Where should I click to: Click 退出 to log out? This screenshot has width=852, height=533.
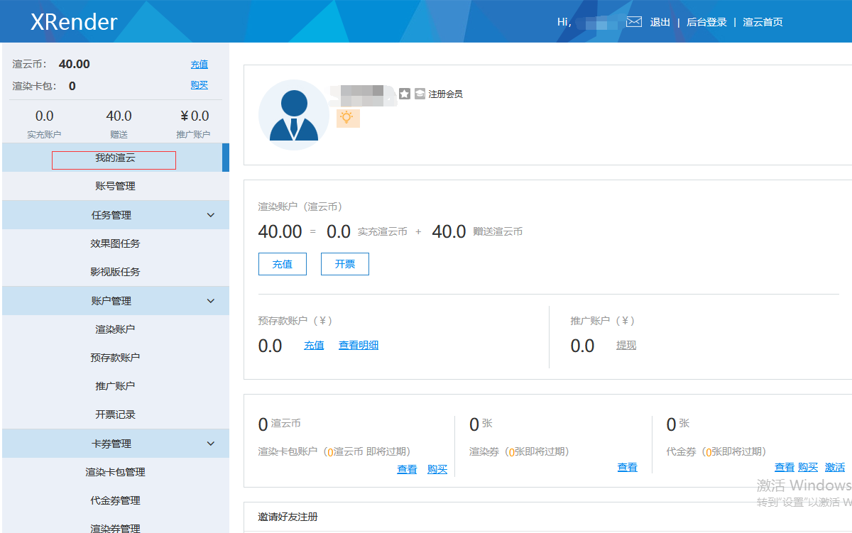point(660,22)
